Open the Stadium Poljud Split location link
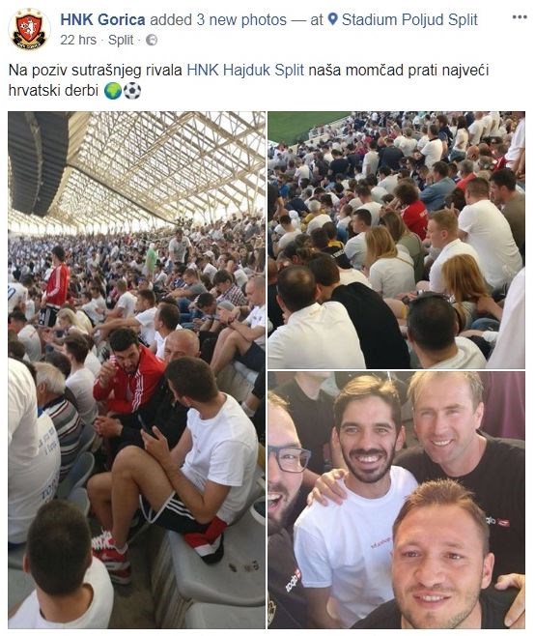The height and width of the screenshot is (636, 535). coord(409,19)
